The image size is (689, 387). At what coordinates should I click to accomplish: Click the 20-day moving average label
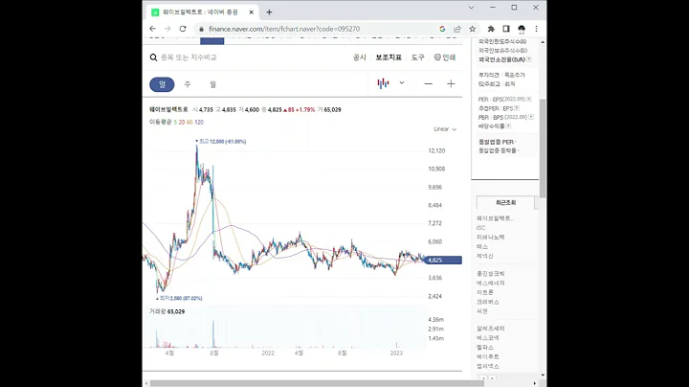(x=182, y=123)
